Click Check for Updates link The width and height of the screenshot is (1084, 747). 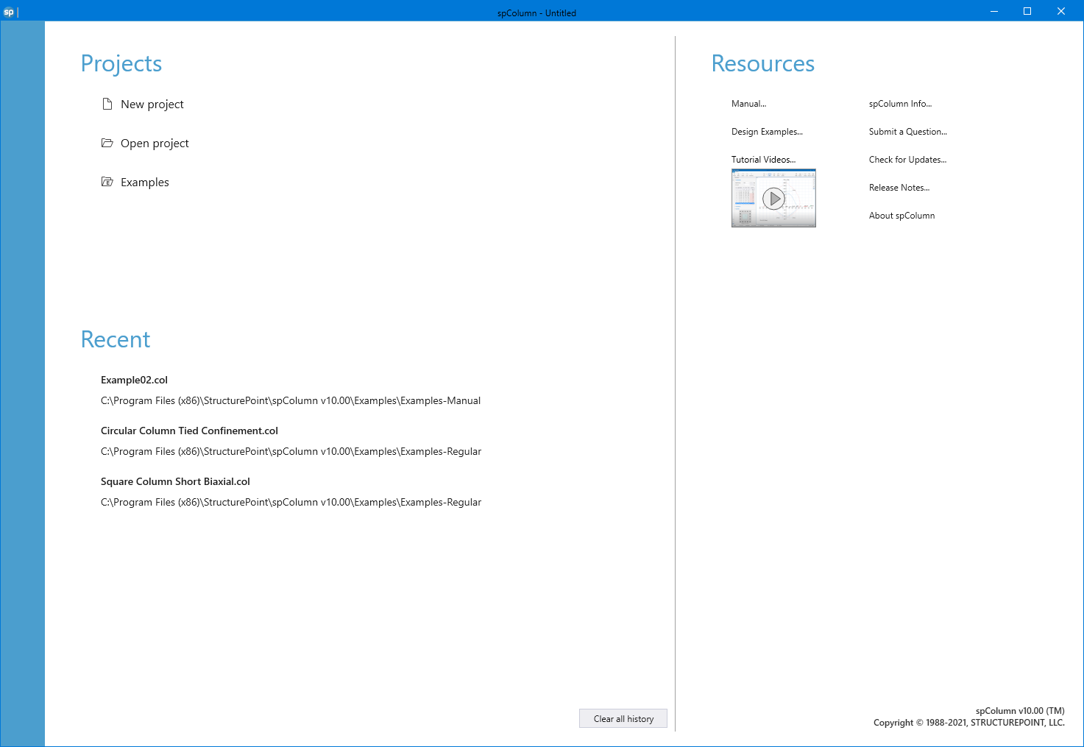pyautogui.click(x=907, y=160)
